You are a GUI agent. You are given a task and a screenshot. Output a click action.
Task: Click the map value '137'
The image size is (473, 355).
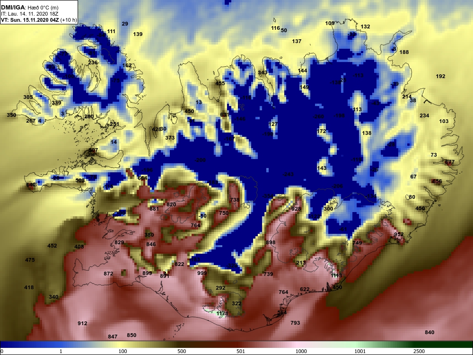(297, 41)
